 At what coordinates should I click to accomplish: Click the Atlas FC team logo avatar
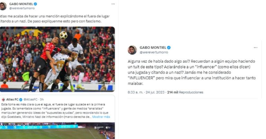pyautogui.click(x=3, y=99)
